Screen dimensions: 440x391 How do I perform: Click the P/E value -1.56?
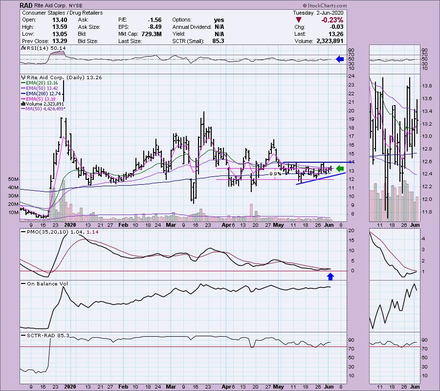[154, 20]
